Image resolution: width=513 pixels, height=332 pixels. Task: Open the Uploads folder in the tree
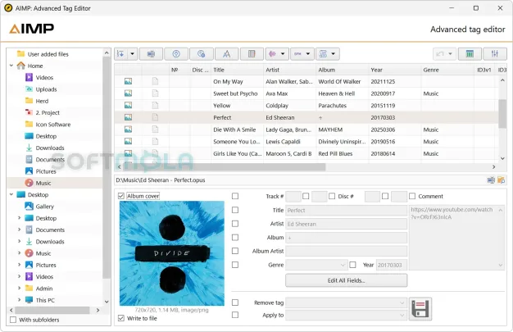coord(46,89)
